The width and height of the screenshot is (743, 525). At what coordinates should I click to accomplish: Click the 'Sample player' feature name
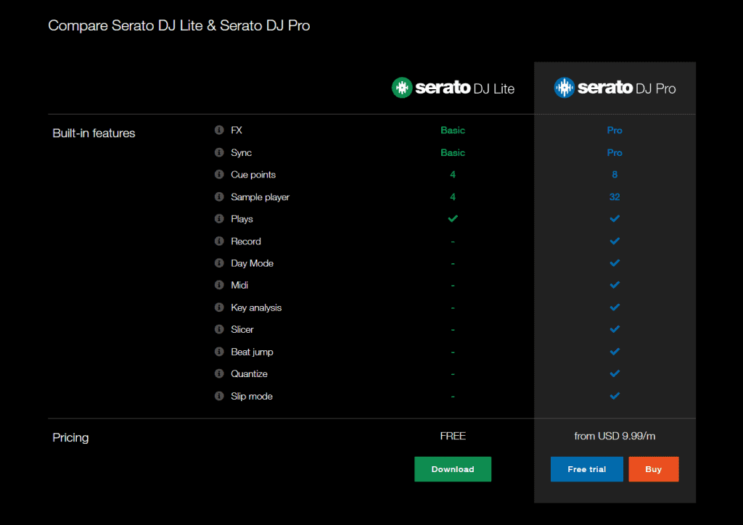260,197
